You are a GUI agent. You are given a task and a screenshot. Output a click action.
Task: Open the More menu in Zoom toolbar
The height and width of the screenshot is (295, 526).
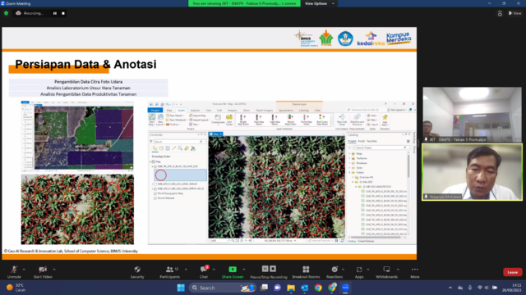415,271
